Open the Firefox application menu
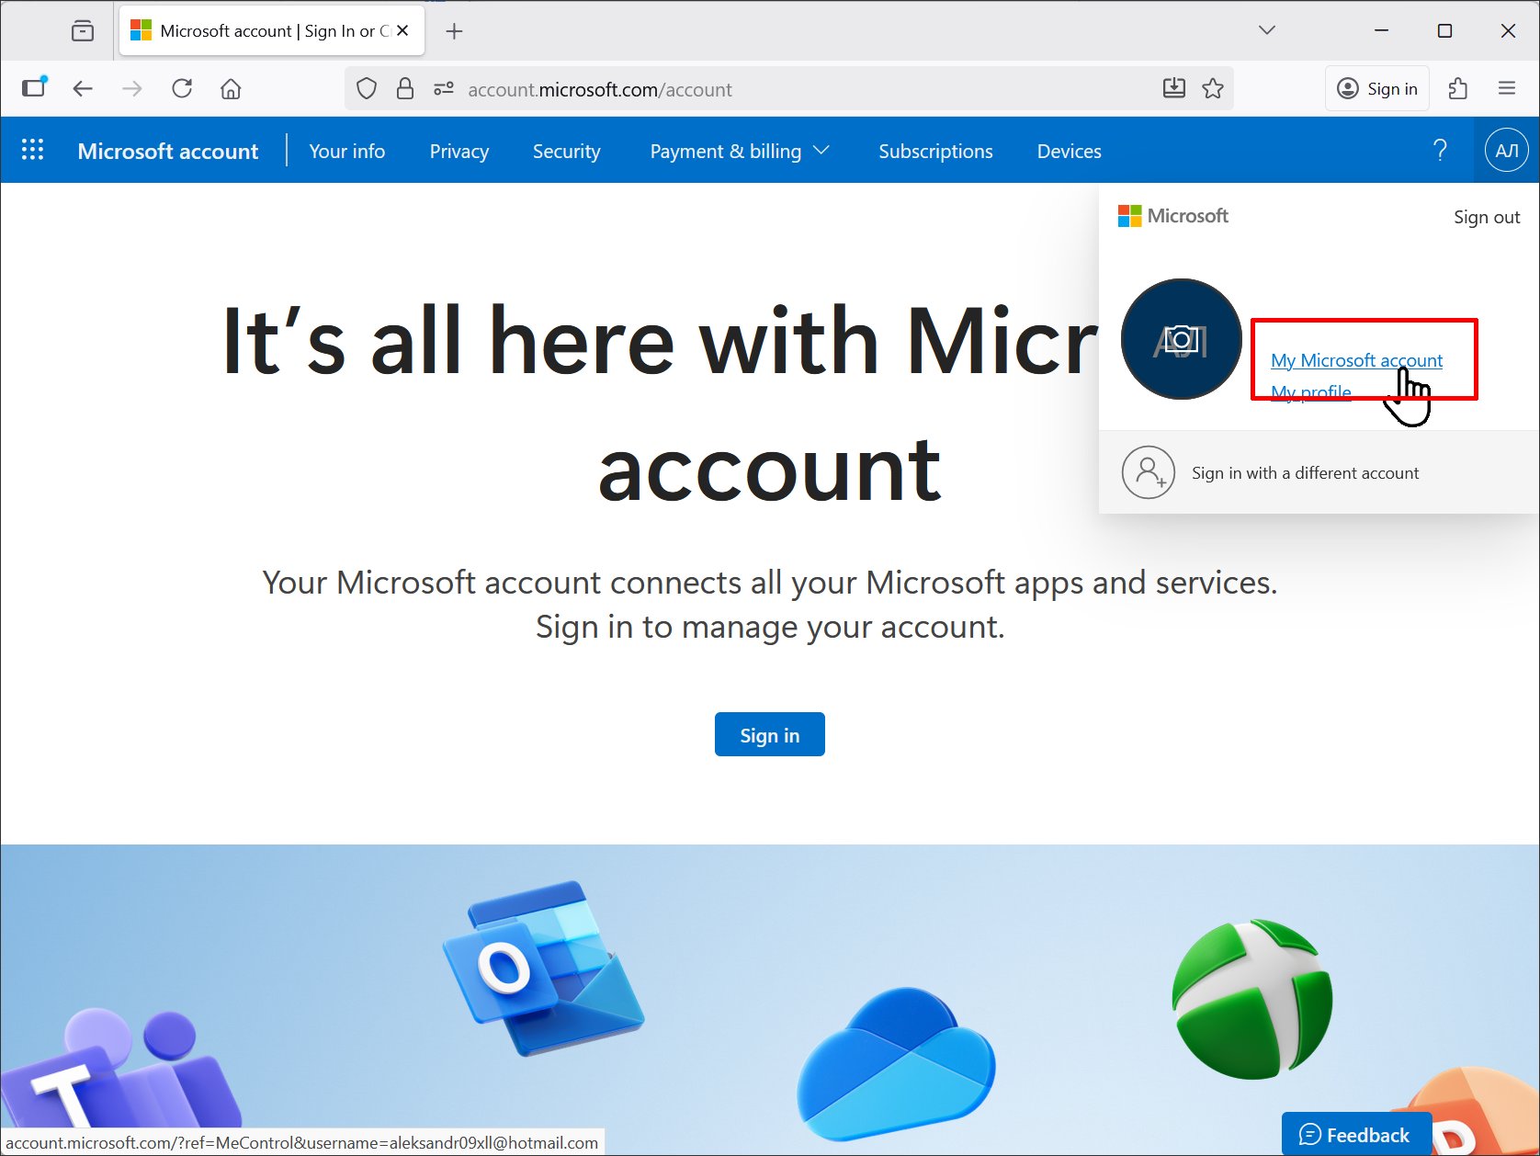1540x1156 pixels. [1507, 88]
